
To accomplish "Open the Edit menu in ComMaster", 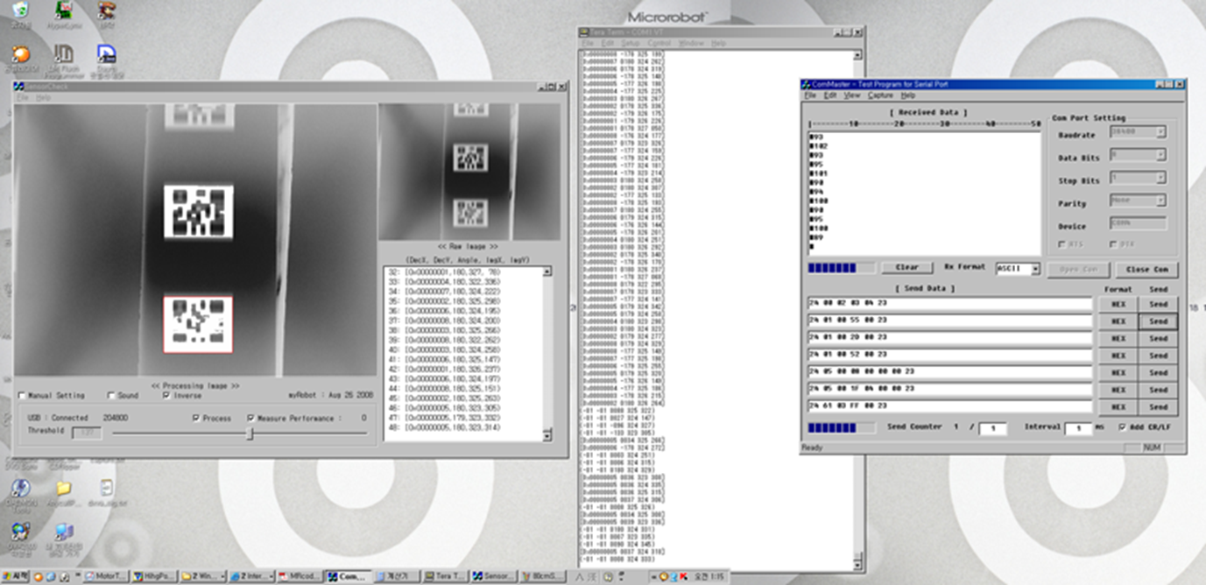I will [829, 95].
